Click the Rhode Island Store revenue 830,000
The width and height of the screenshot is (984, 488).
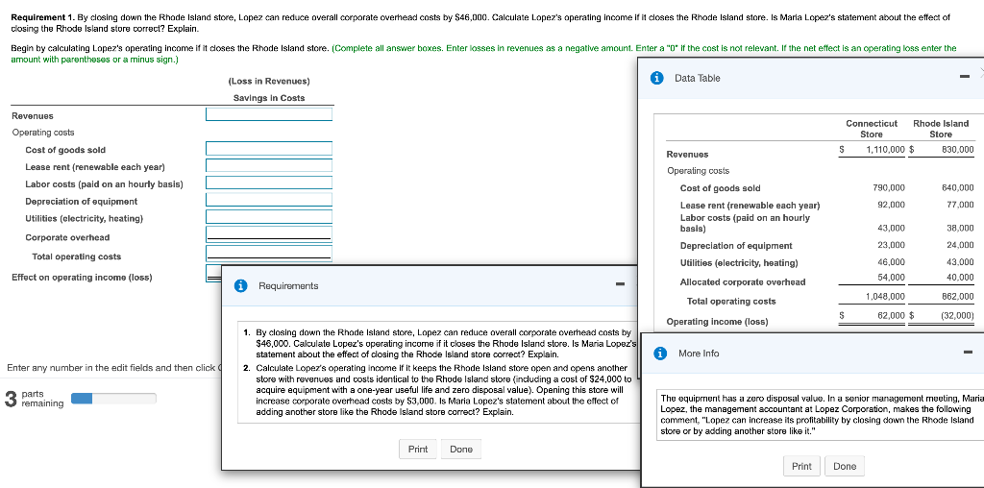(x=958, y=150)
